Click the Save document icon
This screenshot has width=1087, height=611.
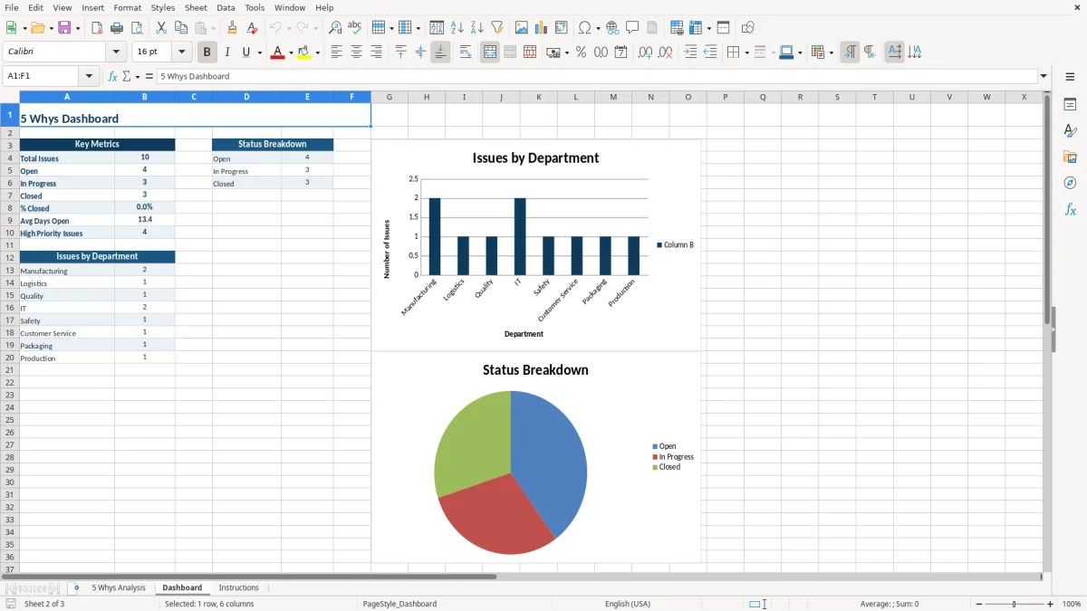64,28
